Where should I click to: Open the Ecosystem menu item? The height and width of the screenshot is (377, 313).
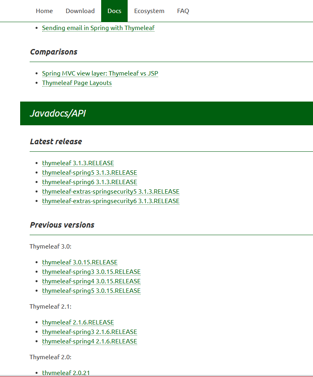pyautogui.click(x=149, y=11)
